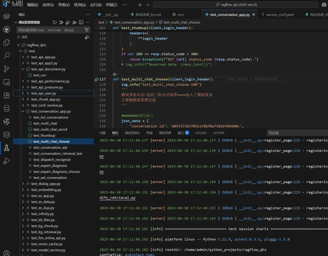Image resolution: width=328 pixels, height=256 pixels.
Task: Open the GitHub icon in activity bar
Action: tap(6, 29)
